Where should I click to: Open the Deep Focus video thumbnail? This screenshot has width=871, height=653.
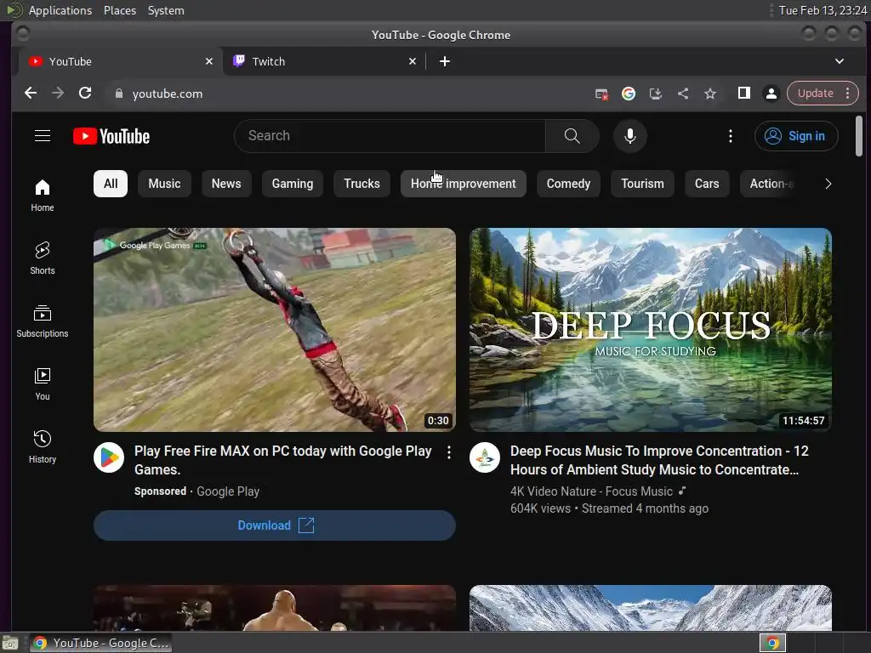651,330
